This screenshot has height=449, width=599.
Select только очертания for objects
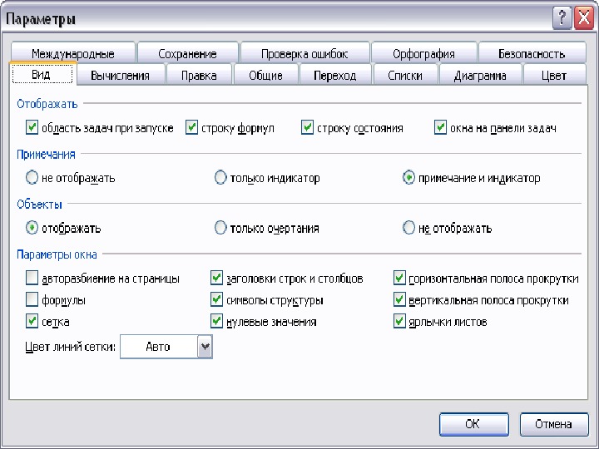pyautogui.click(x=220, y=228)
